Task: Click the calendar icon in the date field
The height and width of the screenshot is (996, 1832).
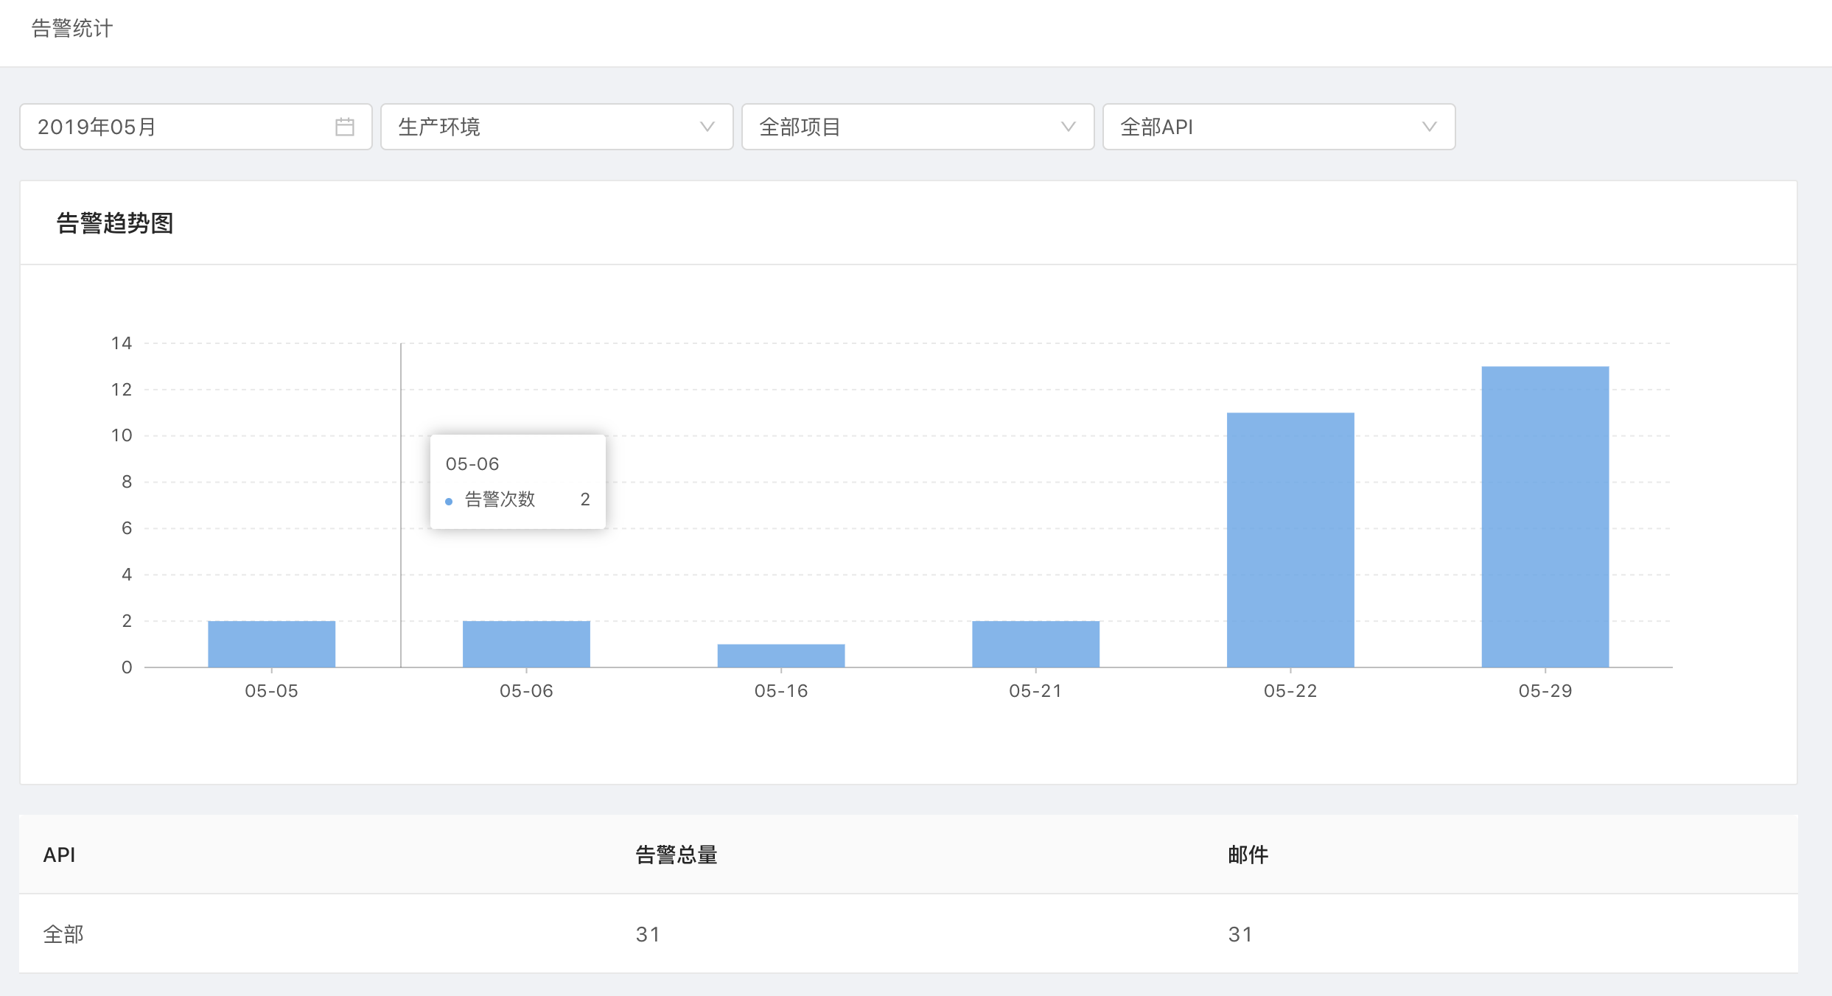Action: [x=344, y=127]
